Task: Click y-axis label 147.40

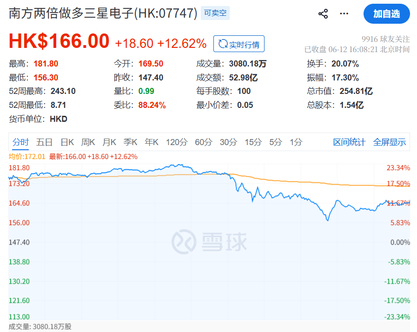Action: pyautogui.click(x=19, y=242)
